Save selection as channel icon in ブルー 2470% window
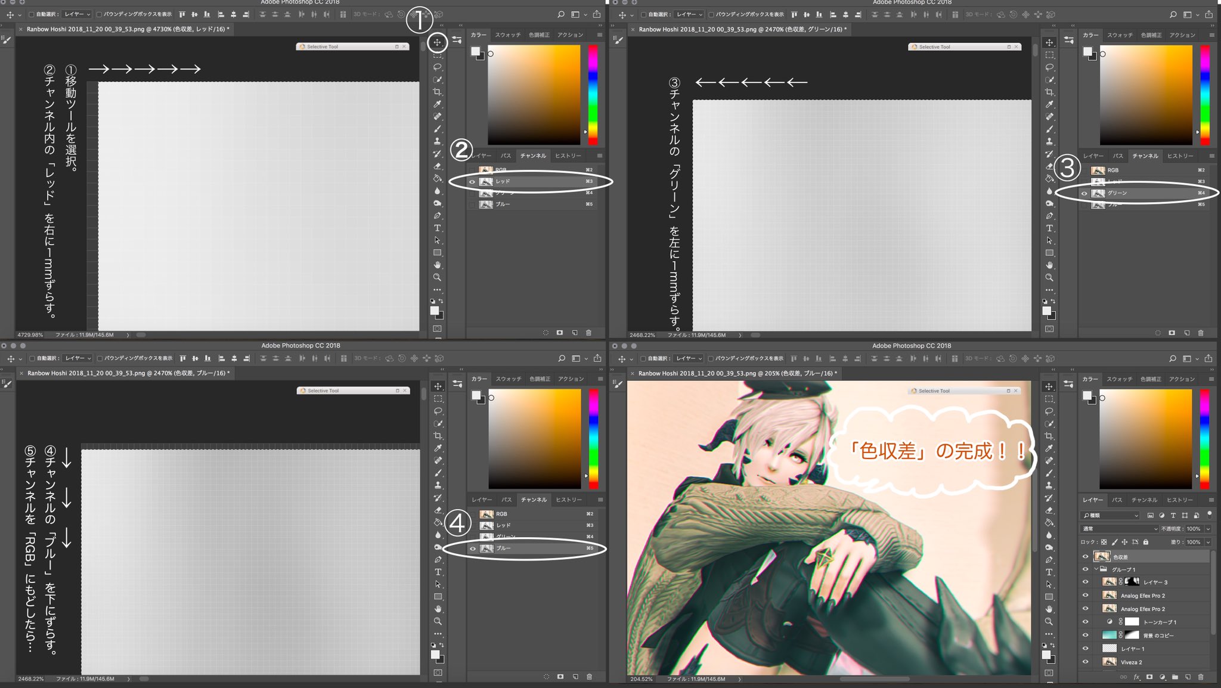Image resolution: width=1221 pixels, height=688 pixels. 560,677
